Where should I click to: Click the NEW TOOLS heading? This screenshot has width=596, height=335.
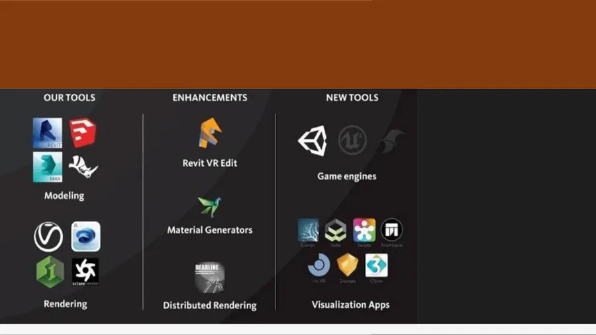pyautogui.click(x=352, y=98)
